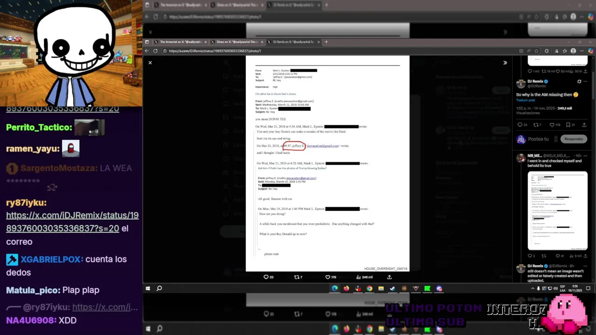Open the x.com/iDJRemix link in ry87iyku's chat message
596x335 pixels.
pos(72,222)
